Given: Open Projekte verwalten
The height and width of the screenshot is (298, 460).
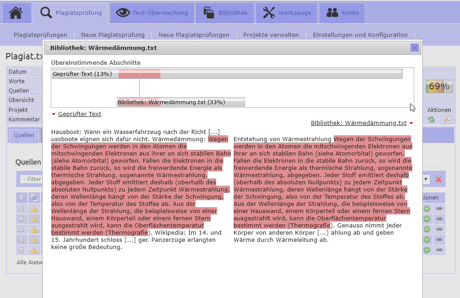Looking at the screenshot, I should [x=271, y=35].
